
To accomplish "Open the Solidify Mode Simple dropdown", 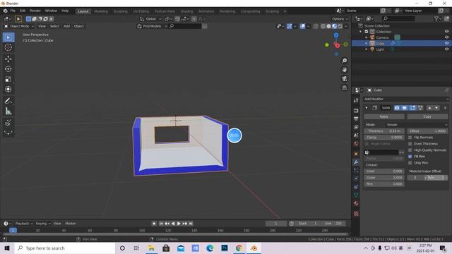I will point(417,125).
